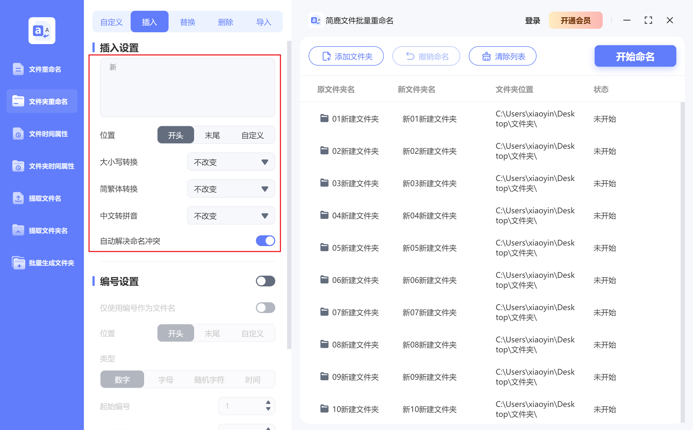693x430 pixels.
Task: Open the 大小写转换 dropdown
Action: tap(231, 162)
